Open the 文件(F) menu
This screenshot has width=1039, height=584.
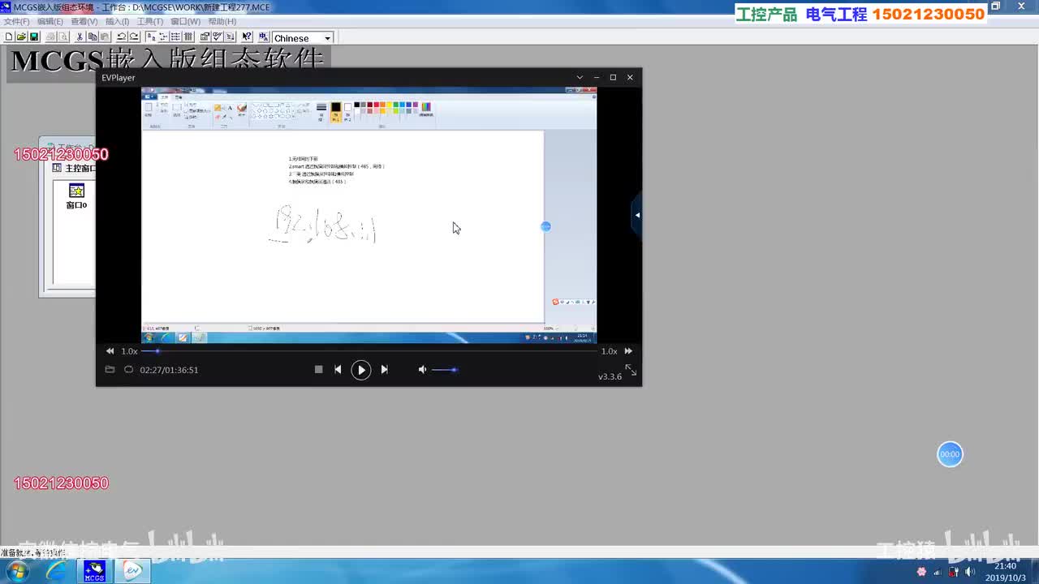click(16, 22)
